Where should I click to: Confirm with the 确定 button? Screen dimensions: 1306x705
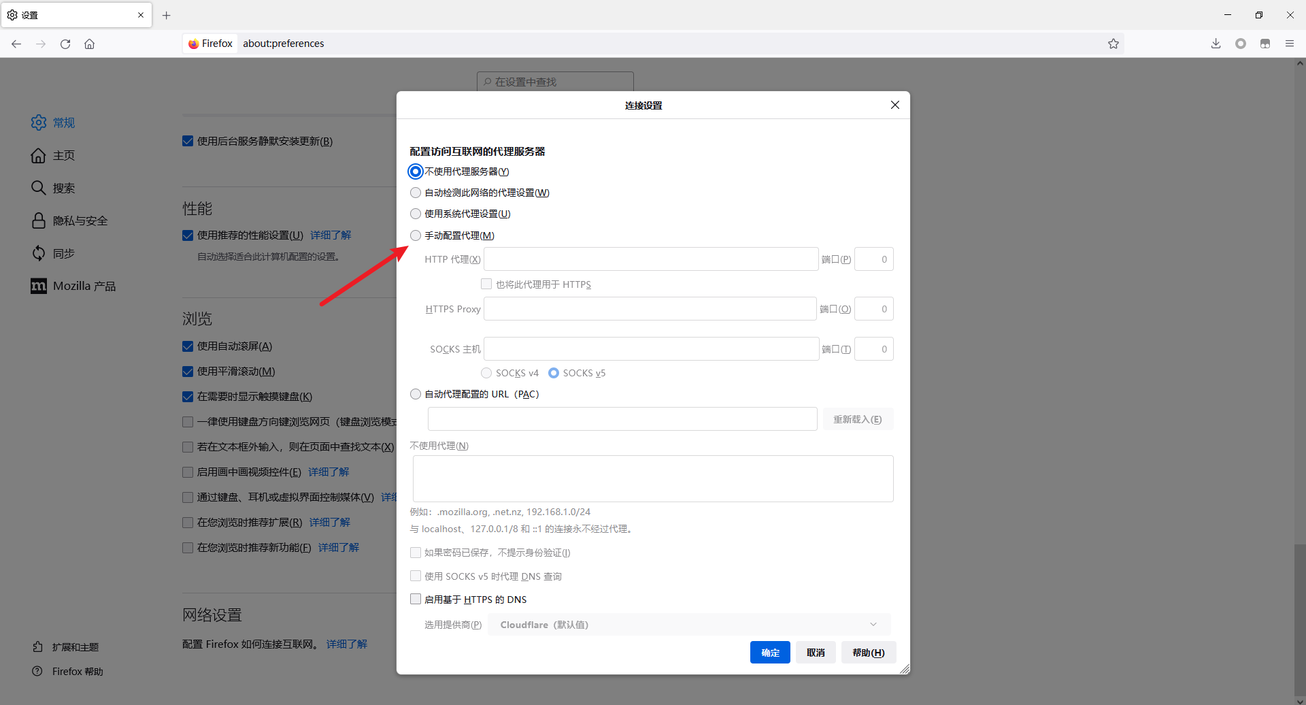click(770, 653)
